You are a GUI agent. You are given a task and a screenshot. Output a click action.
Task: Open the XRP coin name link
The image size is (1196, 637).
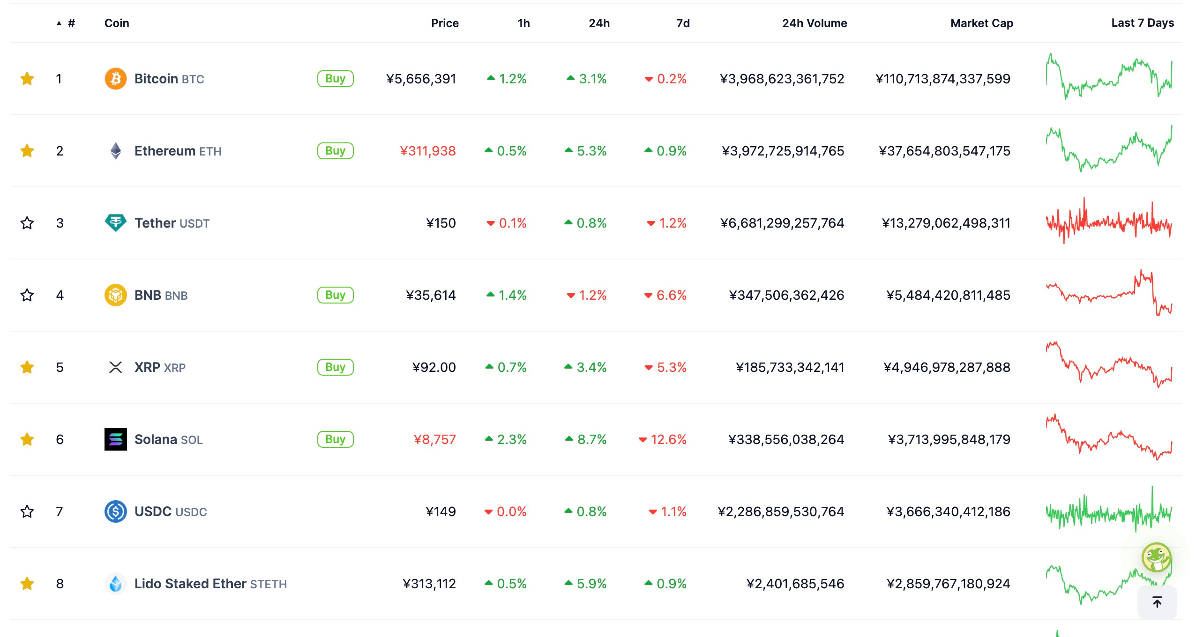(160, 367)
